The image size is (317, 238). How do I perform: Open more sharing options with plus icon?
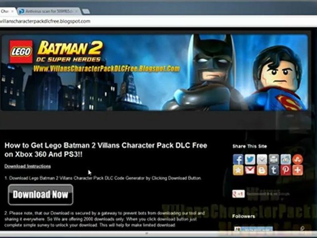coord(298,170)
